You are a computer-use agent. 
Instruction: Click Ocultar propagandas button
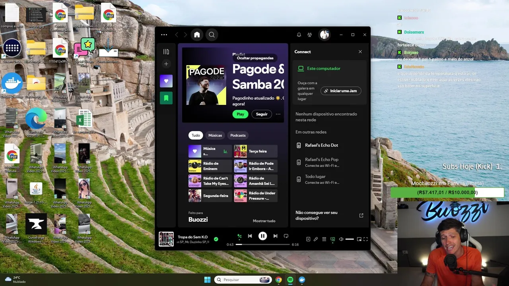point(255,58)
